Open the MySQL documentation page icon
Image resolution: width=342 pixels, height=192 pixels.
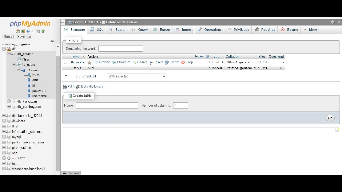pyautogui.click(x=33, y=31)
